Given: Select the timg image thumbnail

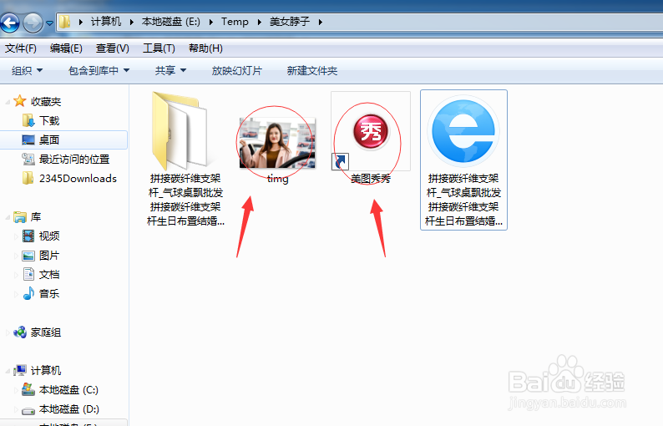Looking at the screenshot, I should coord(277,144).
